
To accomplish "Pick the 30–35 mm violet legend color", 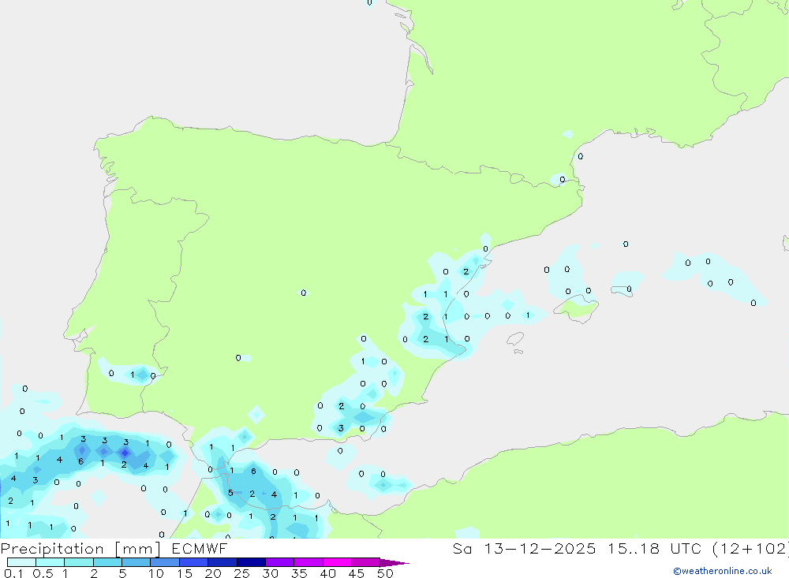I will (279, 562).
